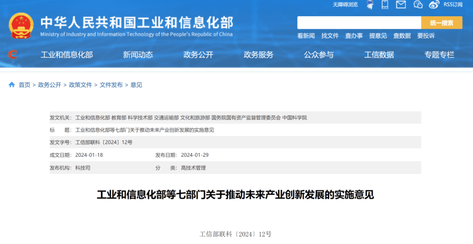This screenshot has height=244, width=473.
Task: Open 看新闻 quick link
Action: pos(306,36)
